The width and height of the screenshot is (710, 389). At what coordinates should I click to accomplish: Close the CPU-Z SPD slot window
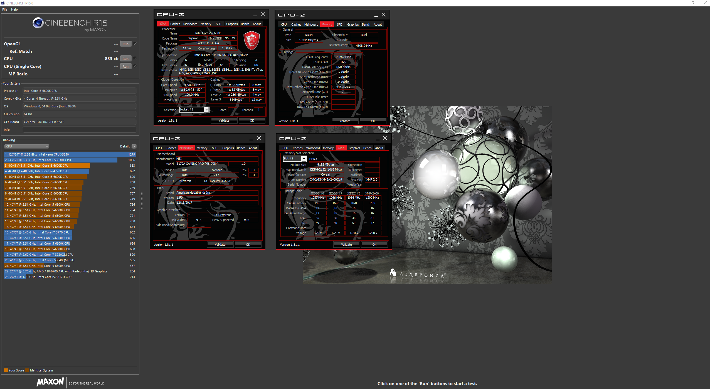pyautogui.click(x=385, y=138)
